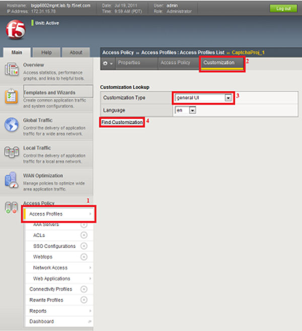This screenshot has height=331, width=302.
Task: Click the F5 logo
Action: tap(16, 30)
